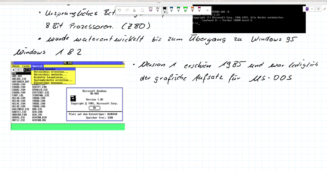Screen dimensions: 327x171
Task: Click 'KALENDER.EXE' in the screenshot file list
Action: tap(21, 109)
